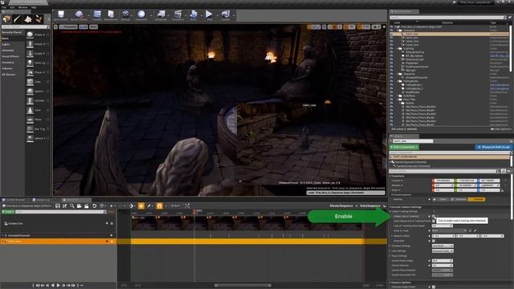Toggle visibility eye of Lighting folder

[x=391, y=48]
